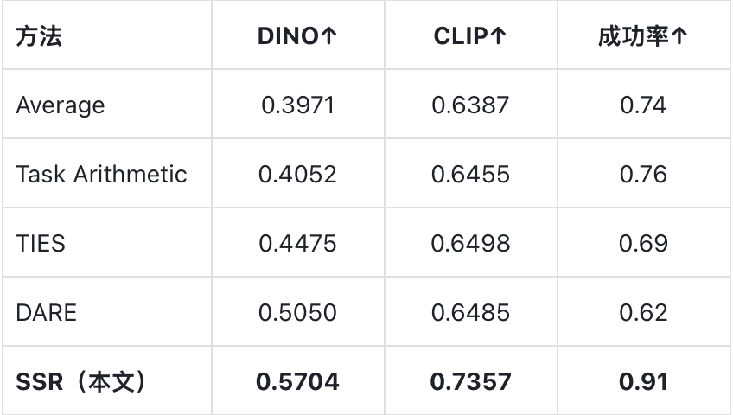
Task: Click the SSR(本文) row label
Action: coord(81,382)
